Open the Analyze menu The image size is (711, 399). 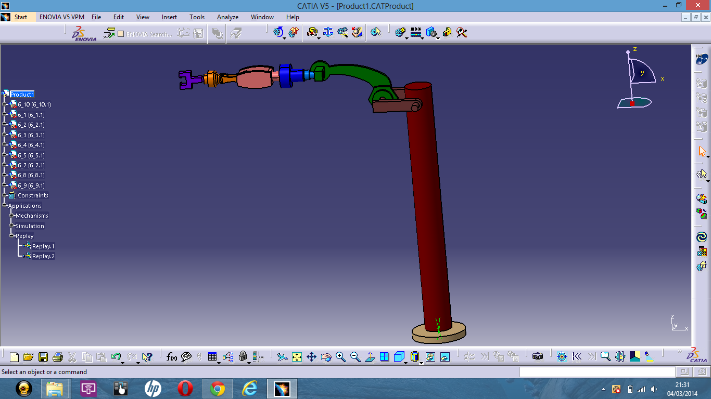[x=227, y=17]
